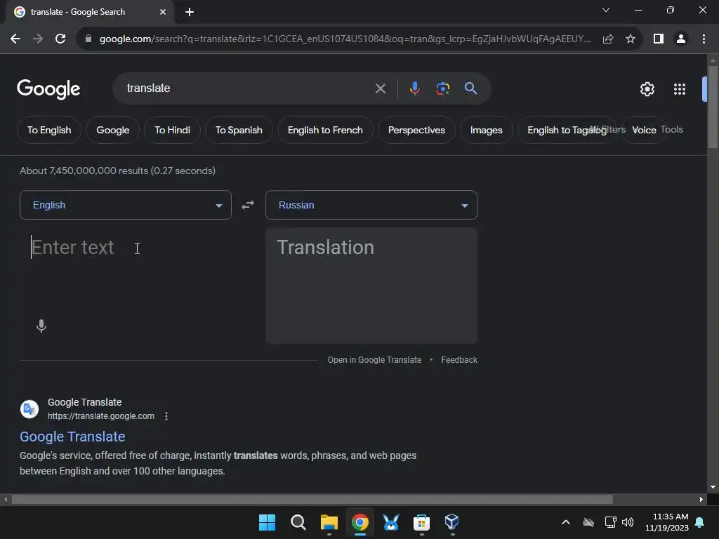Select the To Hindi filter chip
The image size is (719, 539).
pyautogui.click(x=173, y=130)
